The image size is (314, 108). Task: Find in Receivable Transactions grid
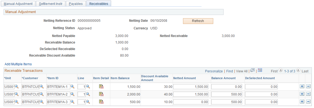point(230,71)
